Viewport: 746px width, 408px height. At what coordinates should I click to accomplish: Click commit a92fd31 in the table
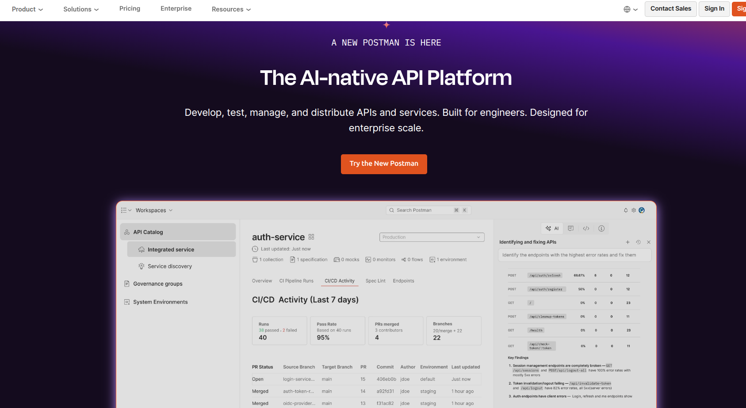point(385,391)
